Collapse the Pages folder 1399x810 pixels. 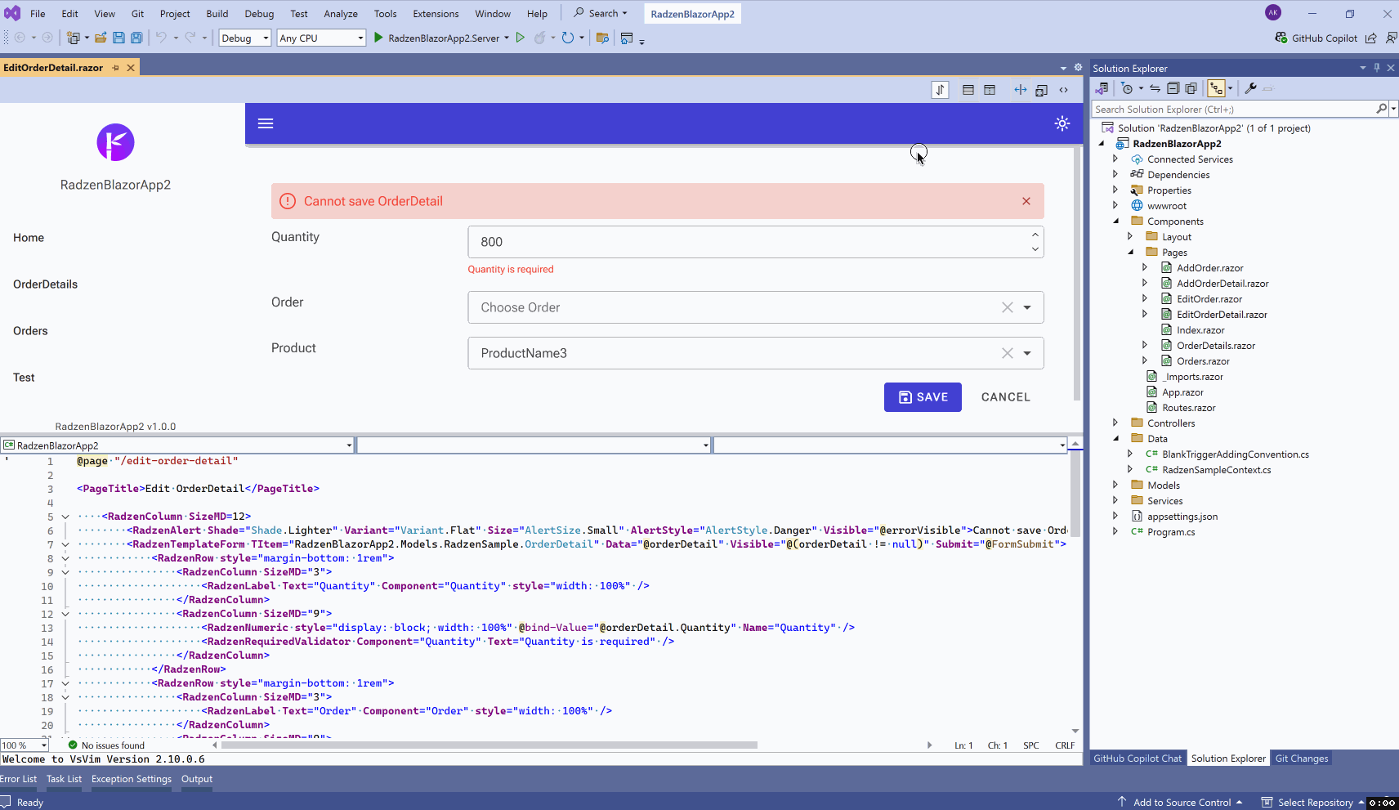click(1130, 253)
